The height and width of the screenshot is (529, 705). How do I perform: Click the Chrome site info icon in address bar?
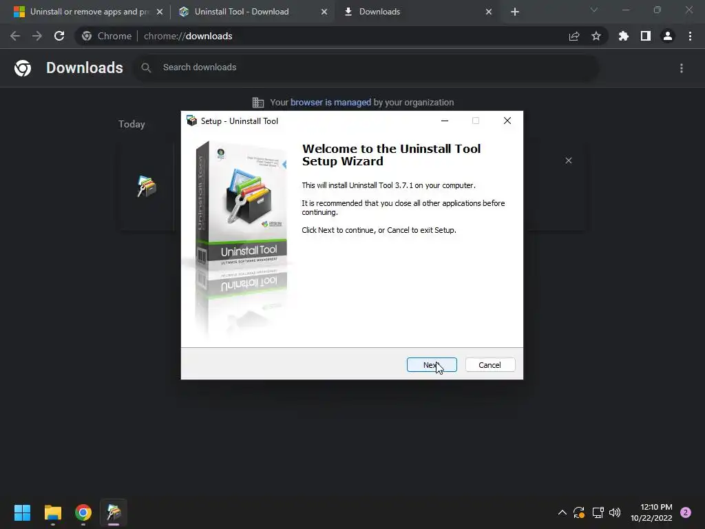tap(87, 36)
